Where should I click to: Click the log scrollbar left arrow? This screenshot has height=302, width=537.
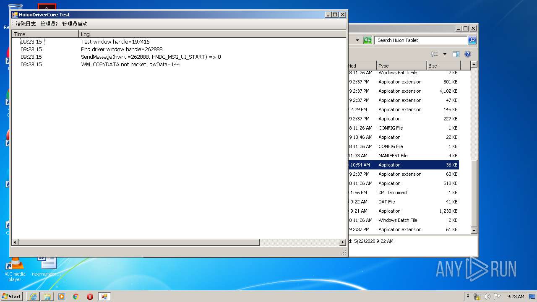pos(15,242)
